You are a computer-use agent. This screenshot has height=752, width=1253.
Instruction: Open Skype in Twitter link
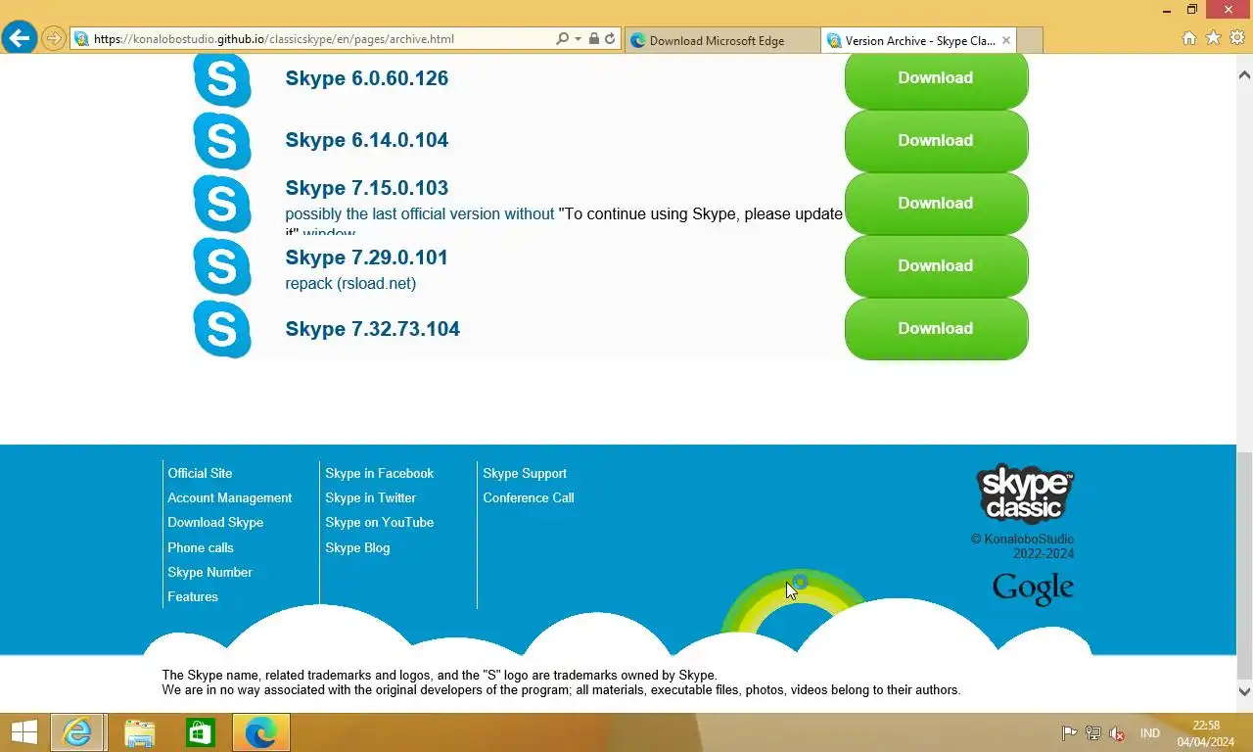tap(371, 497)
